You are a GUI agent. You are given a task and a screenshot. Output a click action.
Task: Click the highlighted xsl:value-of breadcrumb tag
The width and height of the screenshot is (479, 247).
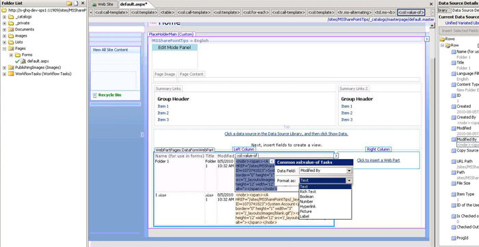coord(411,12)
